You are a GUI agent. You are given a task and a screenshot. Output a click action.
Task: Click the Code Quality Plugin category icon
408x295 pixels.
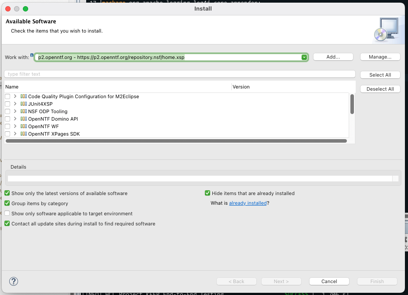[24, 96]
